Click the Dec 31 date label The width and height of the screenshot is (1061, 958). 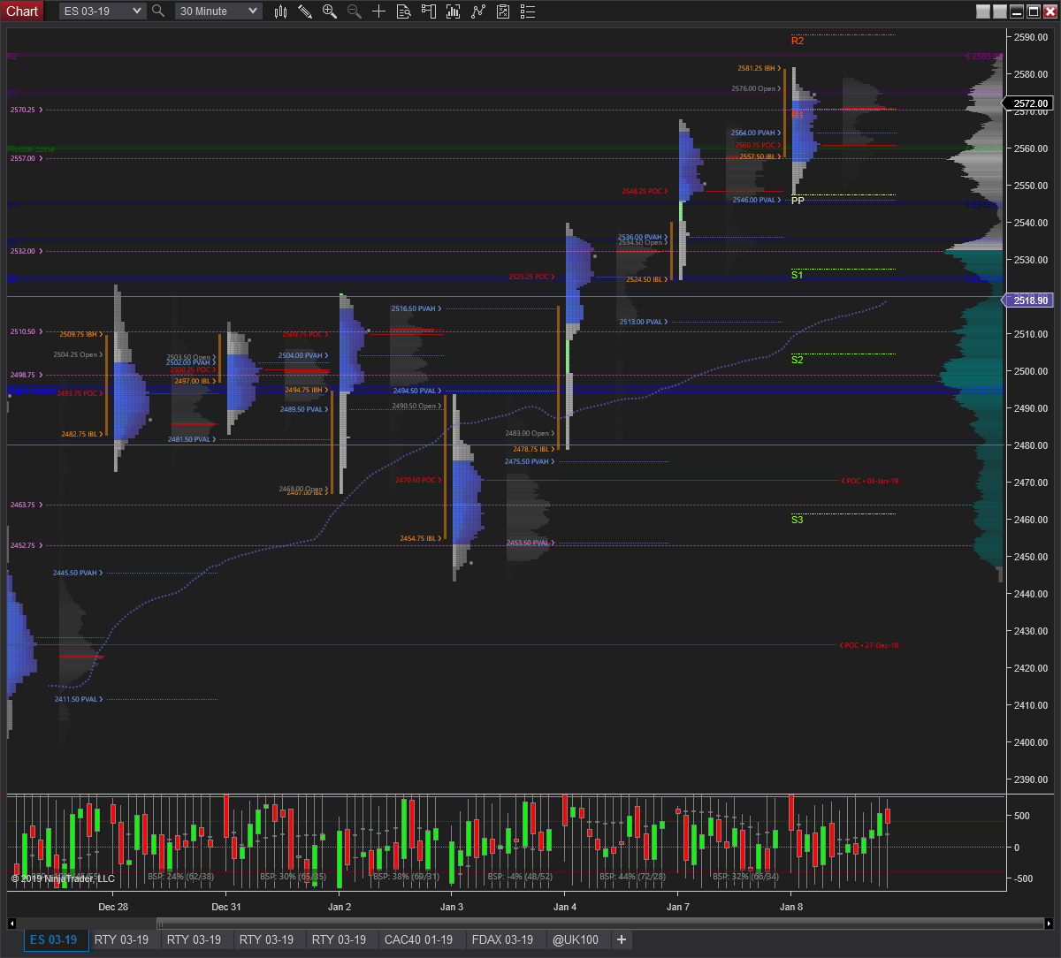tap(226, 907)
